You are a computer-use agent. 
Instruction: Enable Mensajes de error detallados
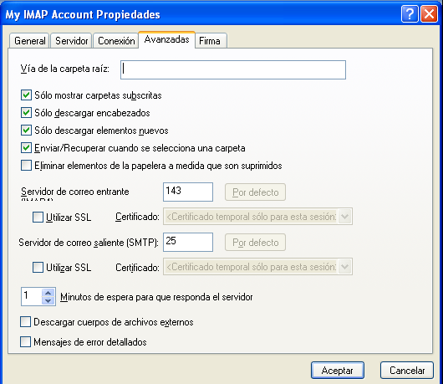[25, 341]
